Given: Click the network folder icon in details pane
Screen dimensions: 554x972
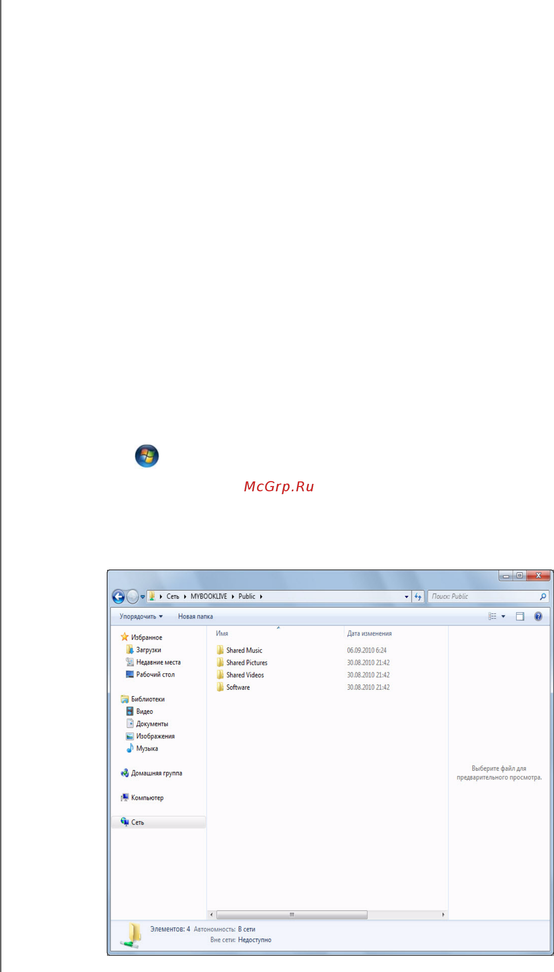Looking at the screenshot, I should (x=131, y=935).
